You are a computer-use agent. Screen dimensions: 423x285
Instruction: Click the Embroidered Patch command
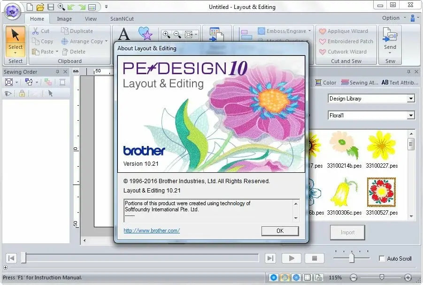346,41
